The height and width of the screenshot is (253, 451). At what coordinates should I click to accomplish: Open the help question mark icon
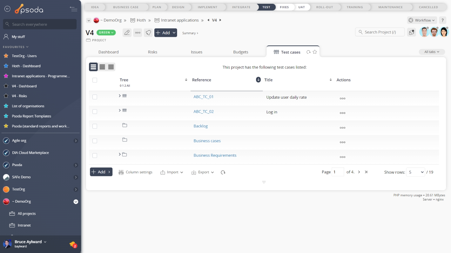click(x=442, y=20)
